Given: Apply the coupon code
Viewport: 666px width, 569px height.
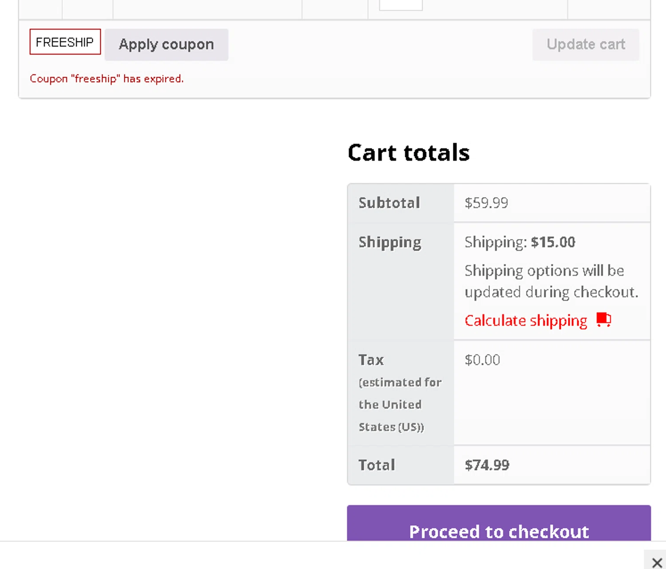Looking at the screenshot, I should coord(166,44).
